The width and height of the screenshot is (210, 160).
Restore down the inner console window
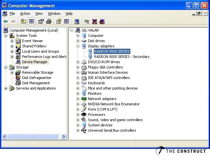[199, 13]
